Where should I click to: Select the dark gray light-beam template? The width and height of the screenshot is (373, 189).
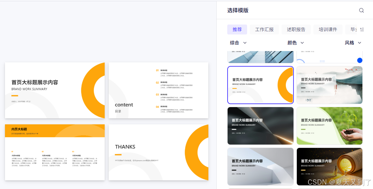pos(260,126)
